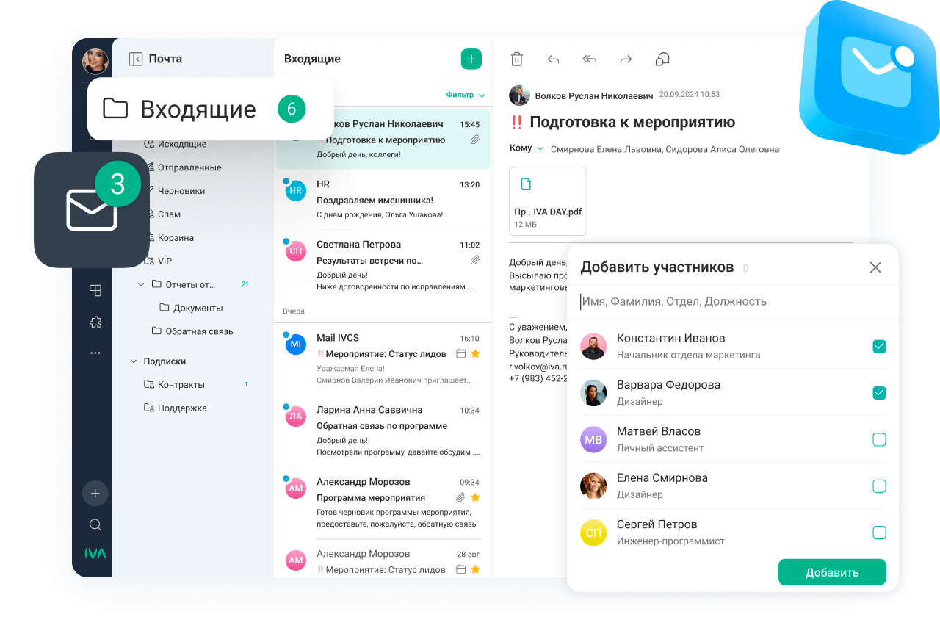The height and width of the screenshot is (617, 940).
Task: Open the HR message Поздравляем именинника!
Action: click(383, 200)
